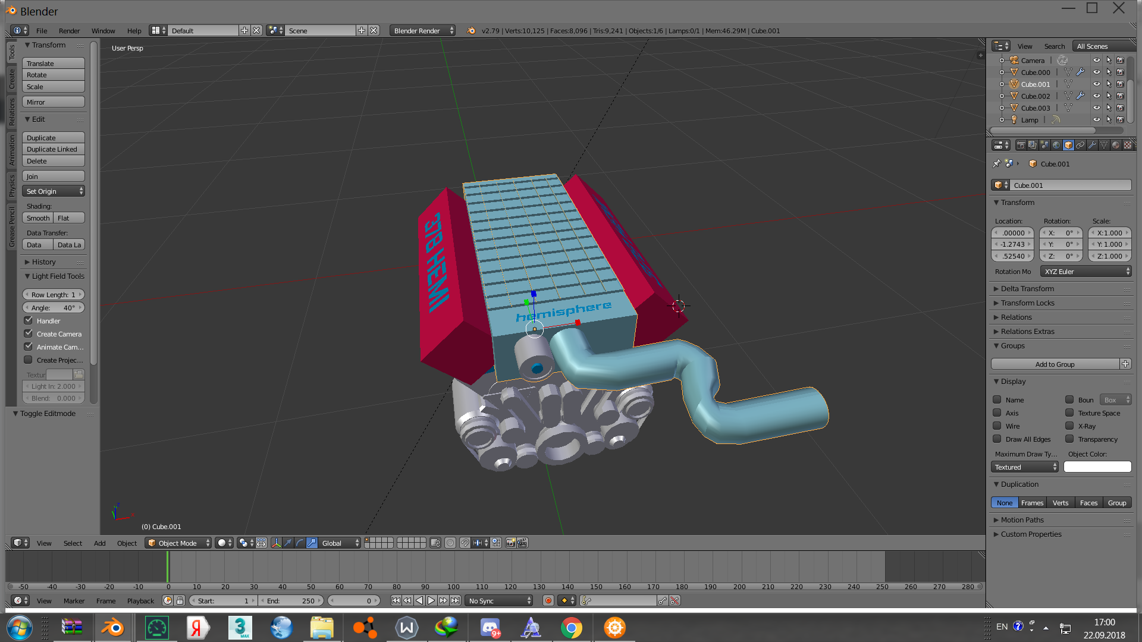Toggle lock time to other windows icon
Image resolution: width=1142 pixels, height=642 pixels.
click(x=180, y=601)
